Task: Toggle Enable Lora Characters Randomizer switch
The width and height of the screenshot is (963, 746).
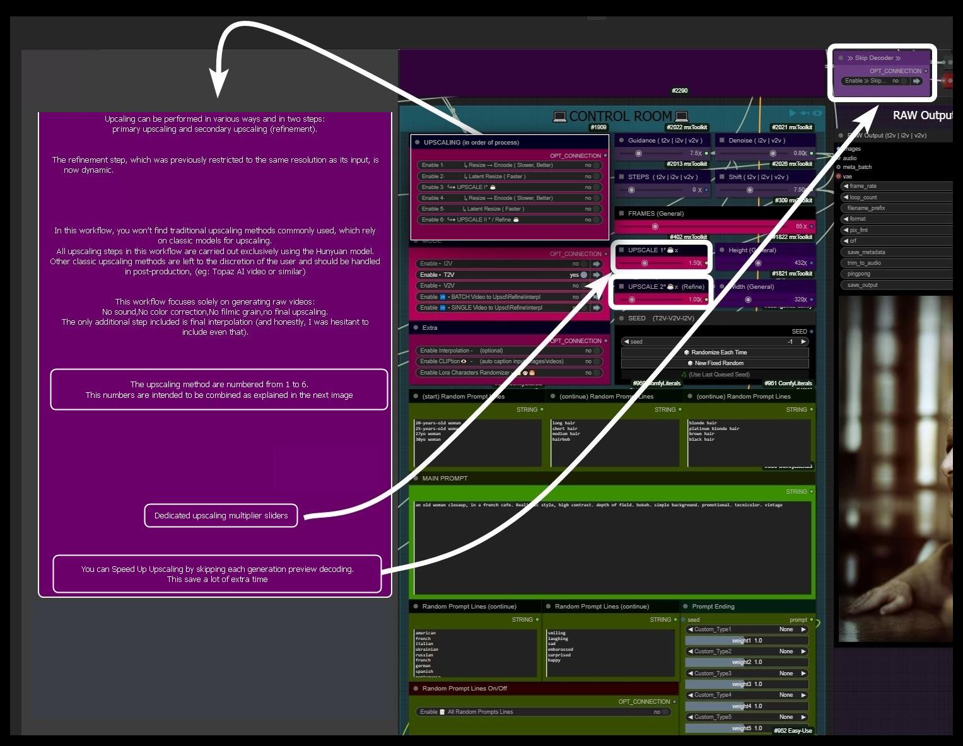Action: tap(596, 373)
